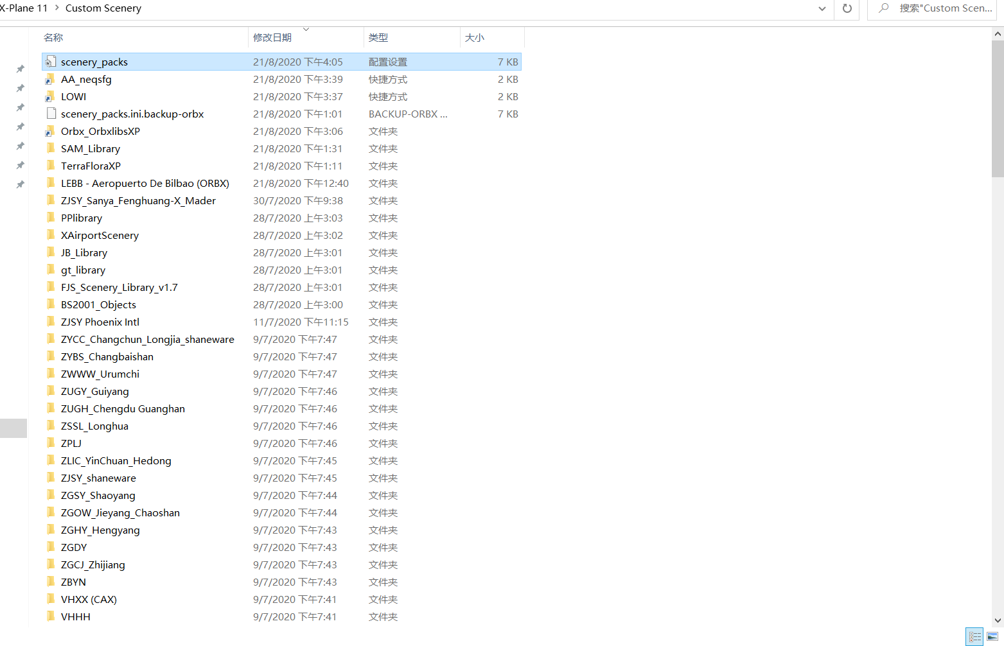Click the Custom Scenery breadcrumb segment

[x=103, y=8]
